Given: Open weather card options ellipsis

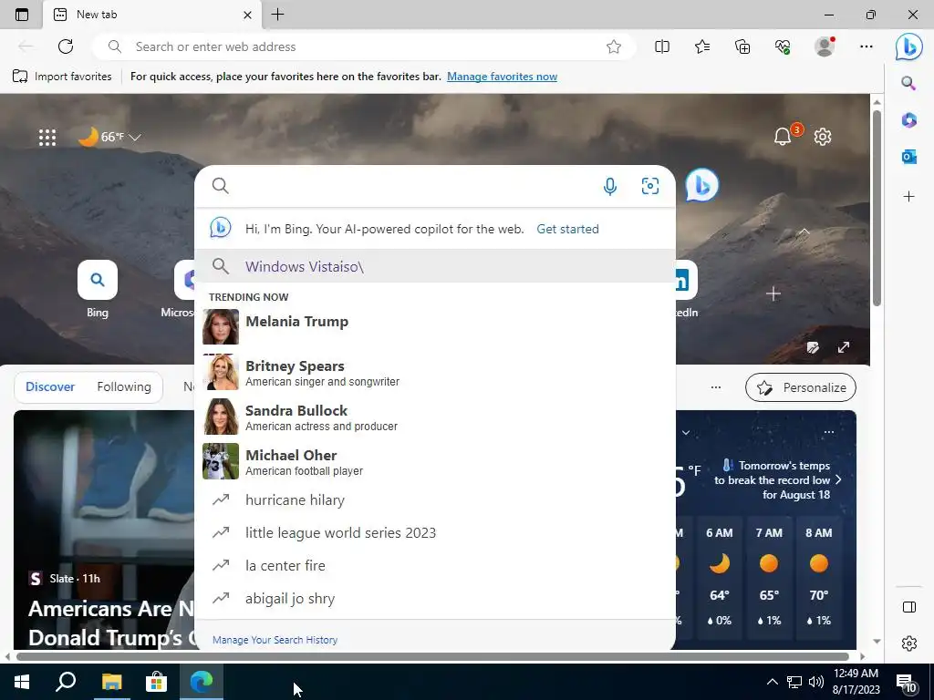Looking at the screenshot, I should point(828,432).
